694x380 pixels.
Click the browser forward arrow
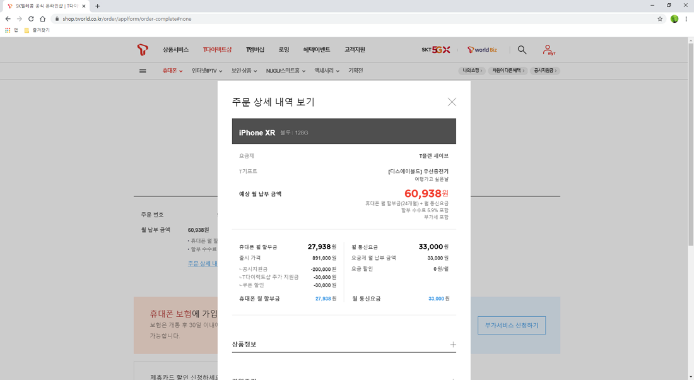[19, 18]
